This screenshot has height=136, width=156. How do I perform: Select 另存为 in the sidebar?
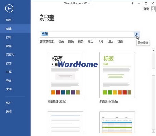10,55
